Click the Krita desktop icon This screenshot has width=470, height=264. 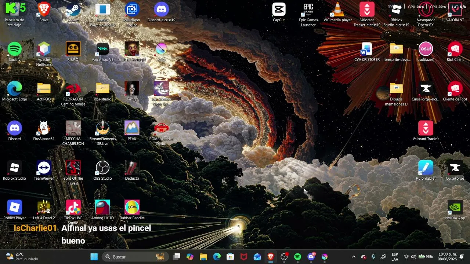[x=161, y=52]
